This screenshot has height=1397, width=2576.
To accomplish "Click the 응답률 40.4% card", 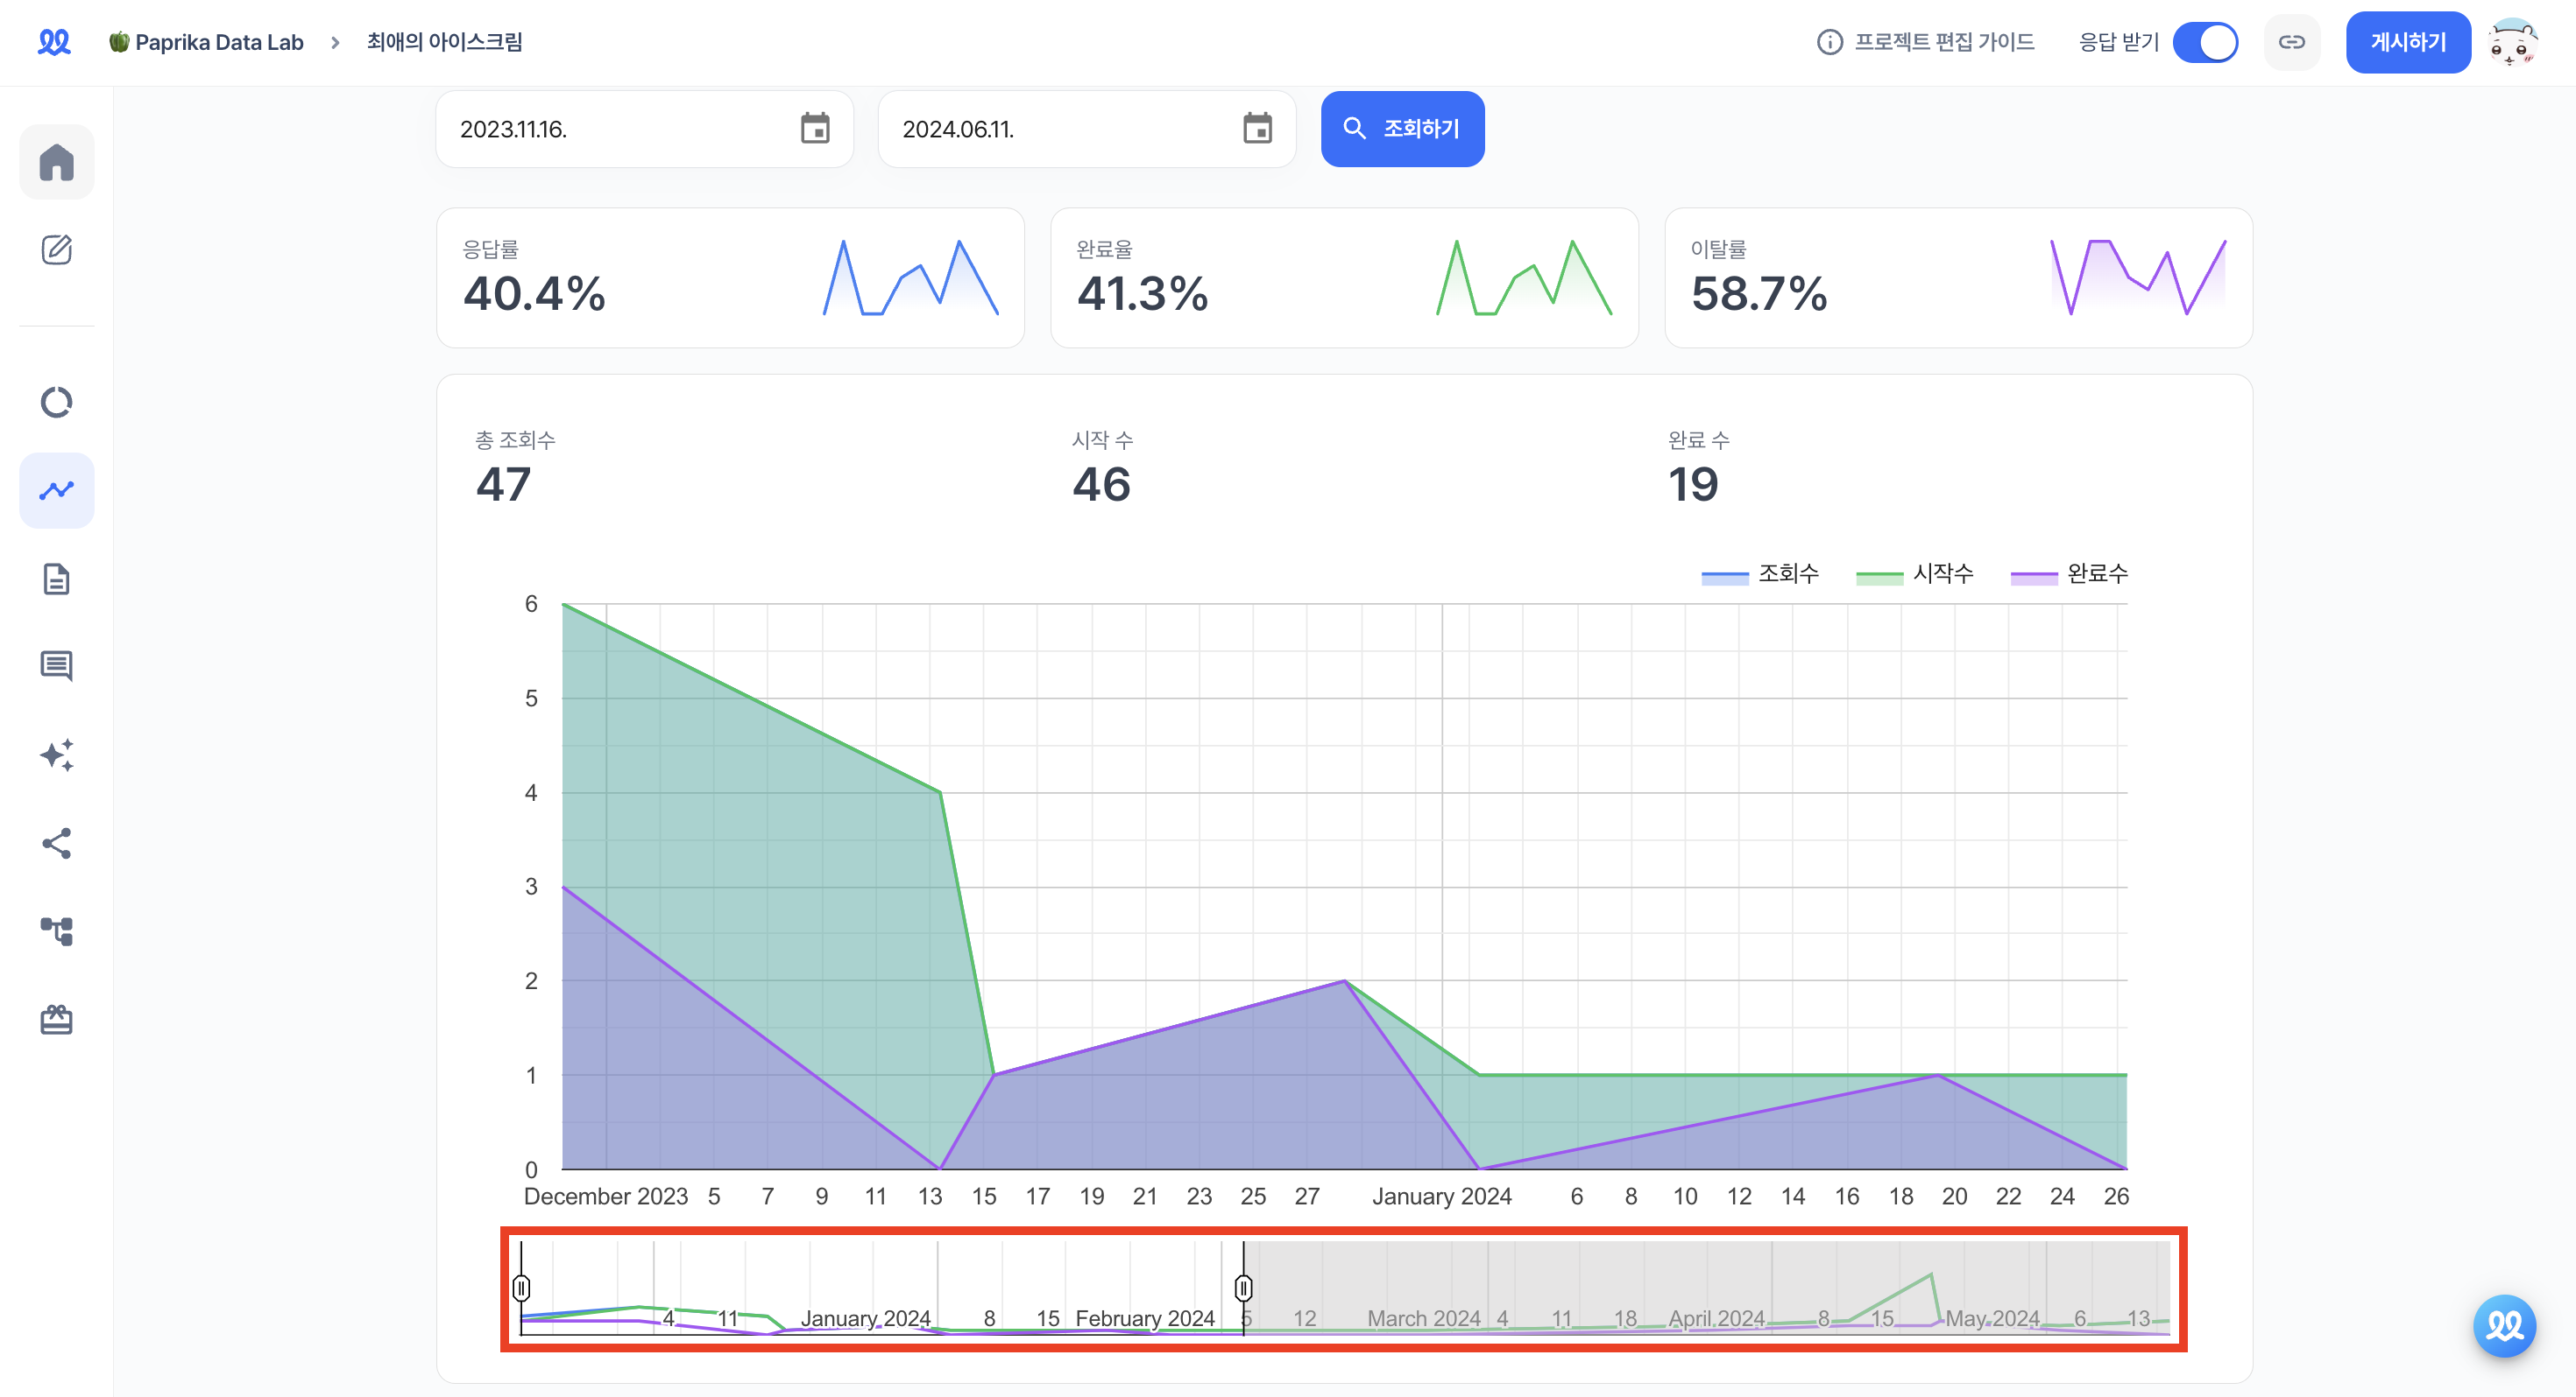I will coord(730,277).
